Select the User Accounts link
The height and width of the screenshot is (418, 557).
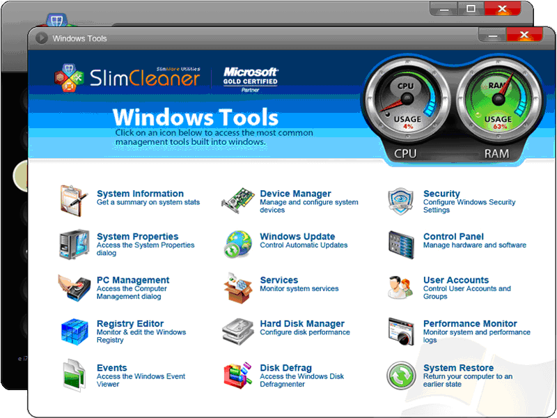[456, 280]
